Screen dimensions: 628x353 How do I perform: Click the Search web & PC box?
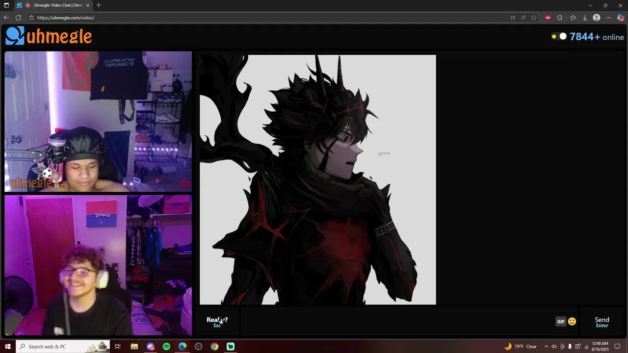tap(63, 347)
